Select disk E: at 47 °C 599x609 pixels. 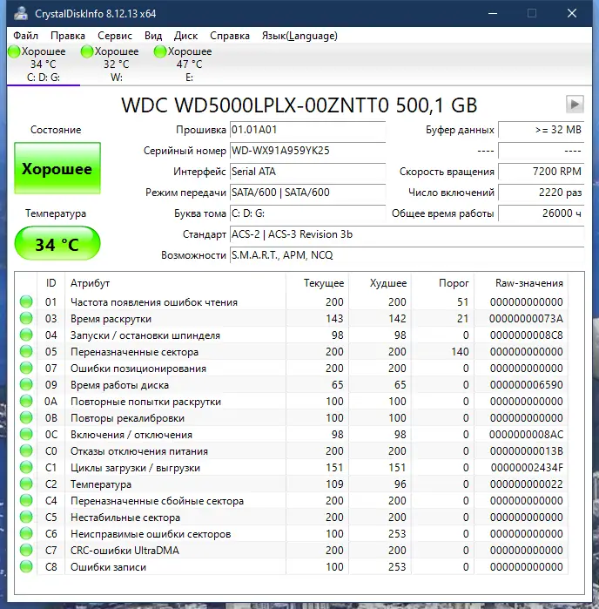189,64
